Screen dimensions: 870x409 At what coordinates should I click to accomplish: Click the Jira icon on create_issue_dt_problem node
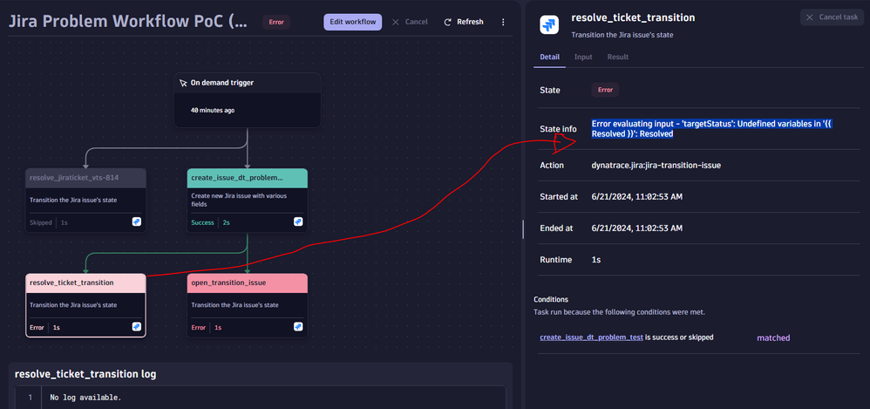tap(298, 222)
